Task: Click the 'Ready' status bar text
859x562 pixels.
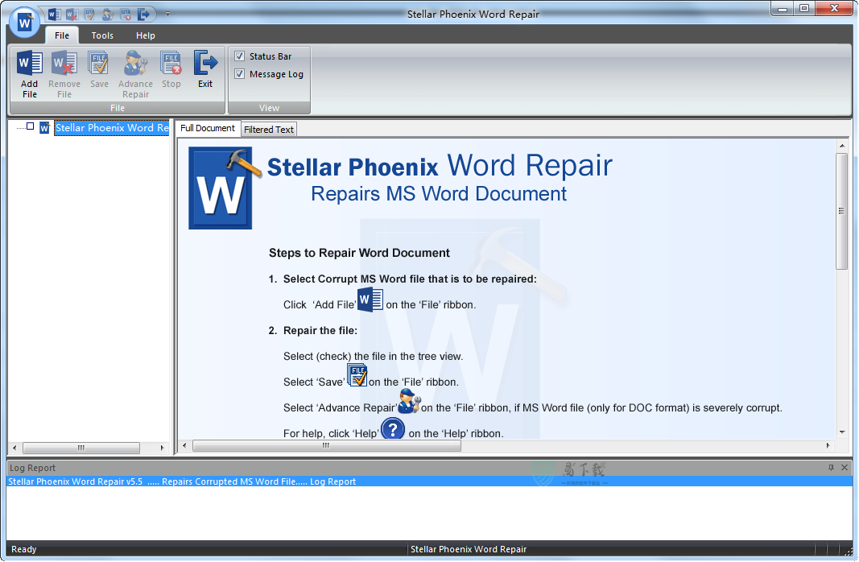Action: [23, 549]
